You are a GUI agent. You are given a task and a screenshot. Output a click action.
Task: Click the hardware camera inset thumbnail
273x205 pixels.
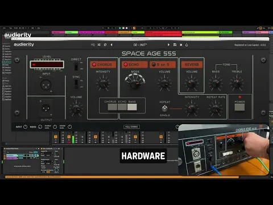[x=224, y=150]
